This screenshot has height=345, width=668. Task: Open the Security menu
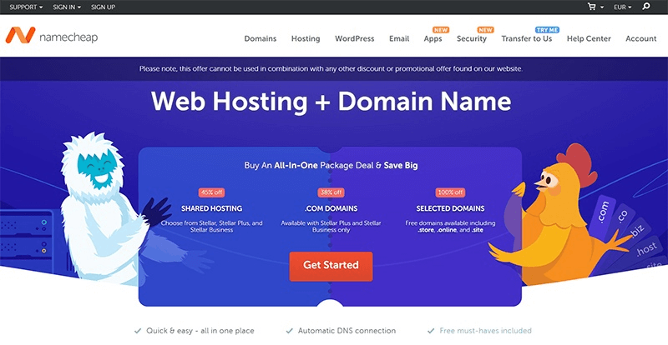point(472,38)
